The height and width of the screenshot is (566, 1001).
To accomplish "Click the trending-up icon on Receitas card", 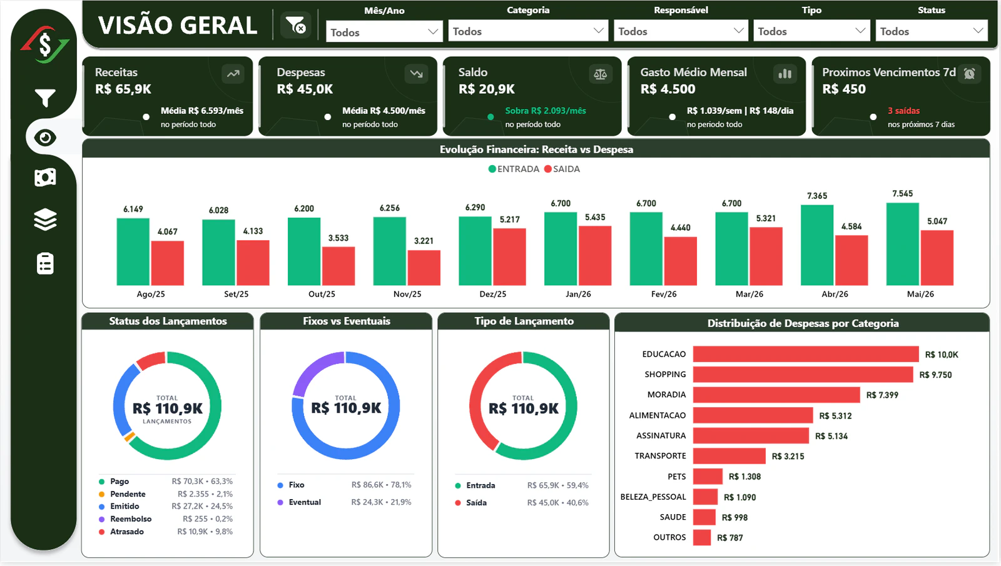I will coord(233,74).
